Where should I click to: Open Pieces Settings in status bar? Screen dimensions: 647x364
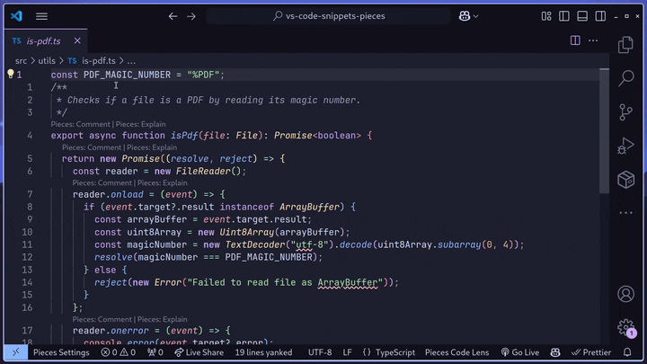[61, 352]
